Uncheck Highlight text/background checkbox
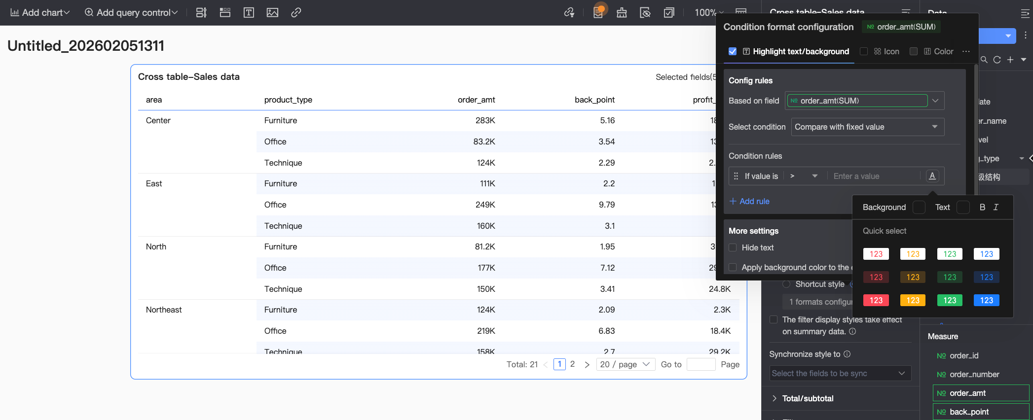Screen dimensions: 1033x420 coord(733,51)
